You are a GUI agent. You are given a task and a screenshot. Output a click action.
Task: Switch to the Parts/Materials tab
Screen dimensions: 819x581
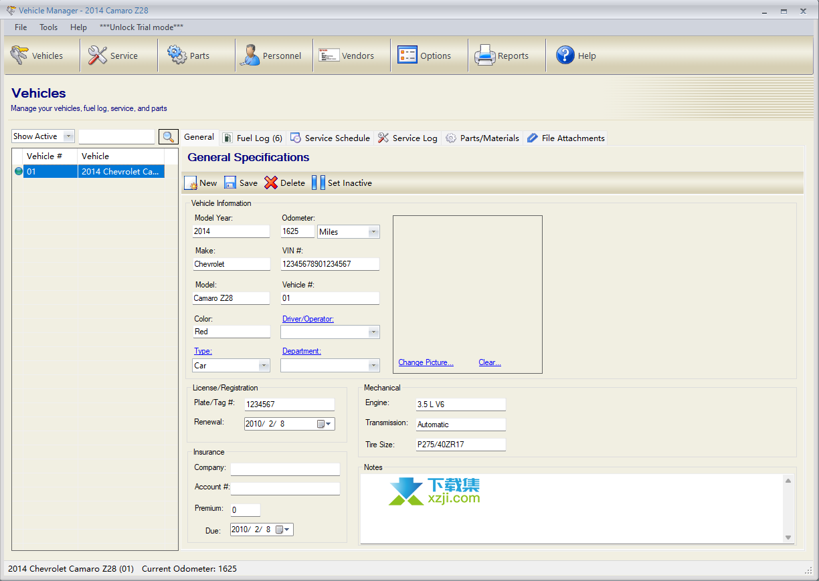(482, 138)
